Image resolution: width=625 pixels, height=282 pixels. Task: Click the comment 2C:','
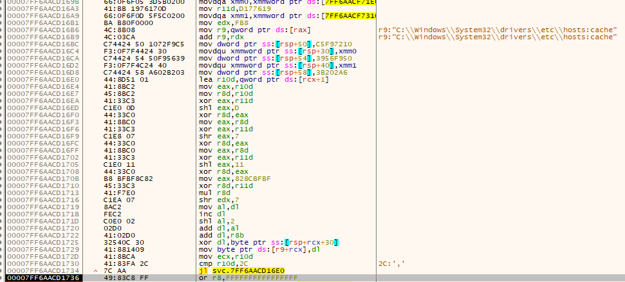[x=392, y=264]
